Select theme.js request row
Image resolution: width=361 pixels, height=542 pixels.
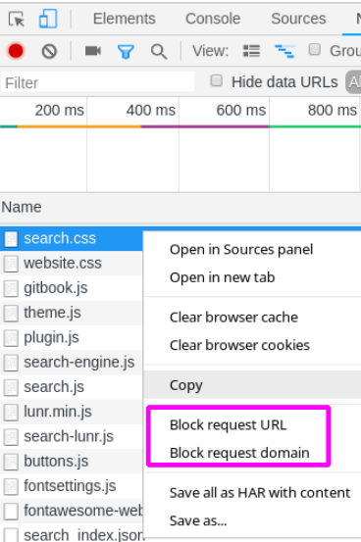tap(72, 314)
